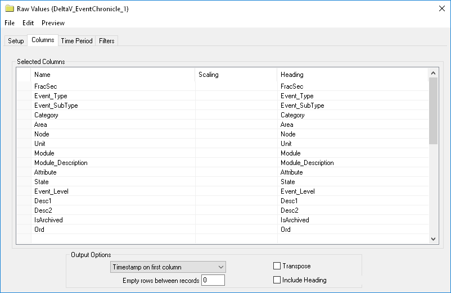Switch to the Time Period tab

[x=76, y=41]
